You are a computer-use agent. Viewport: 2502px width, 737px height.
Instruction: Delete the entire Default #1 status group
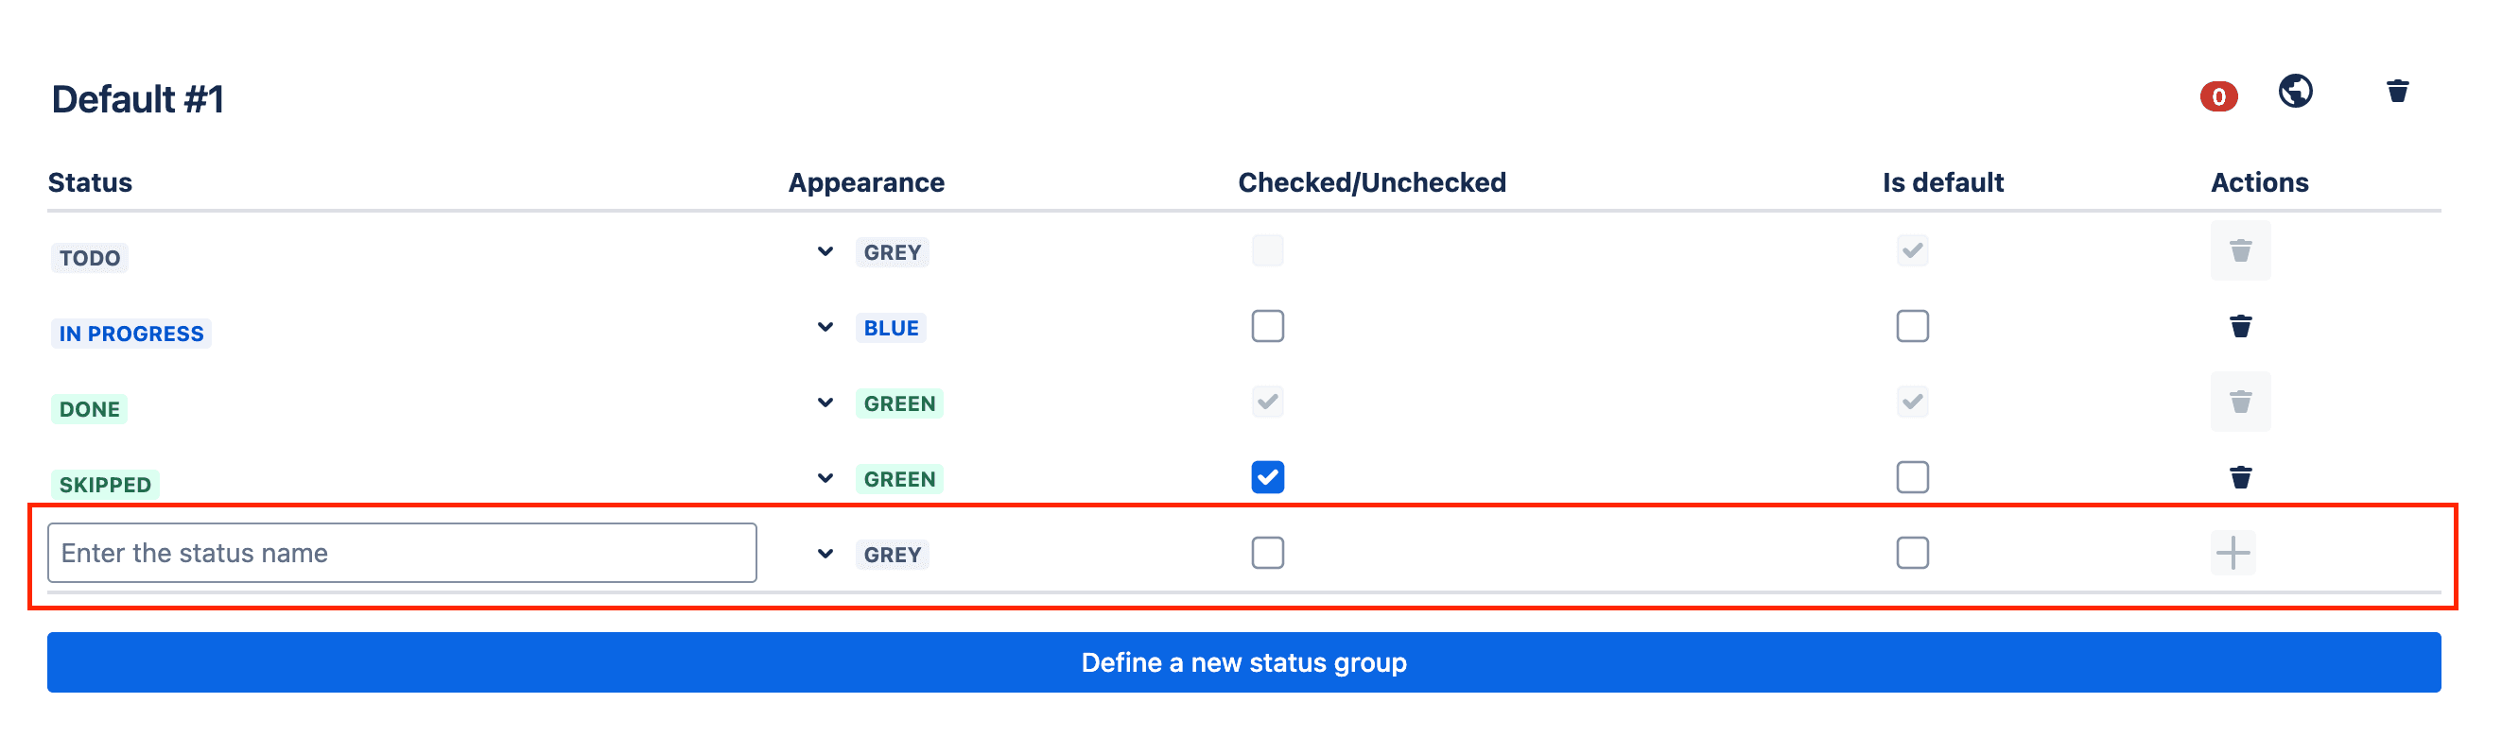[2396, 92]
